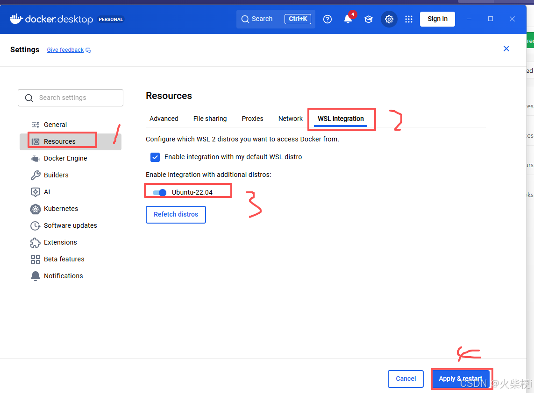Click the Notifications bell icon in sidebar
Screen dimensions: 534x393
[36, 276]
